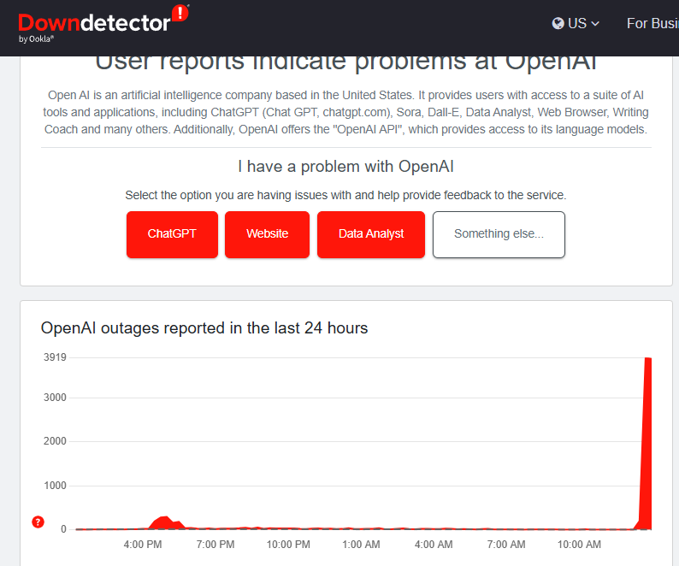Click the globe icon beside US

[558, 23]
